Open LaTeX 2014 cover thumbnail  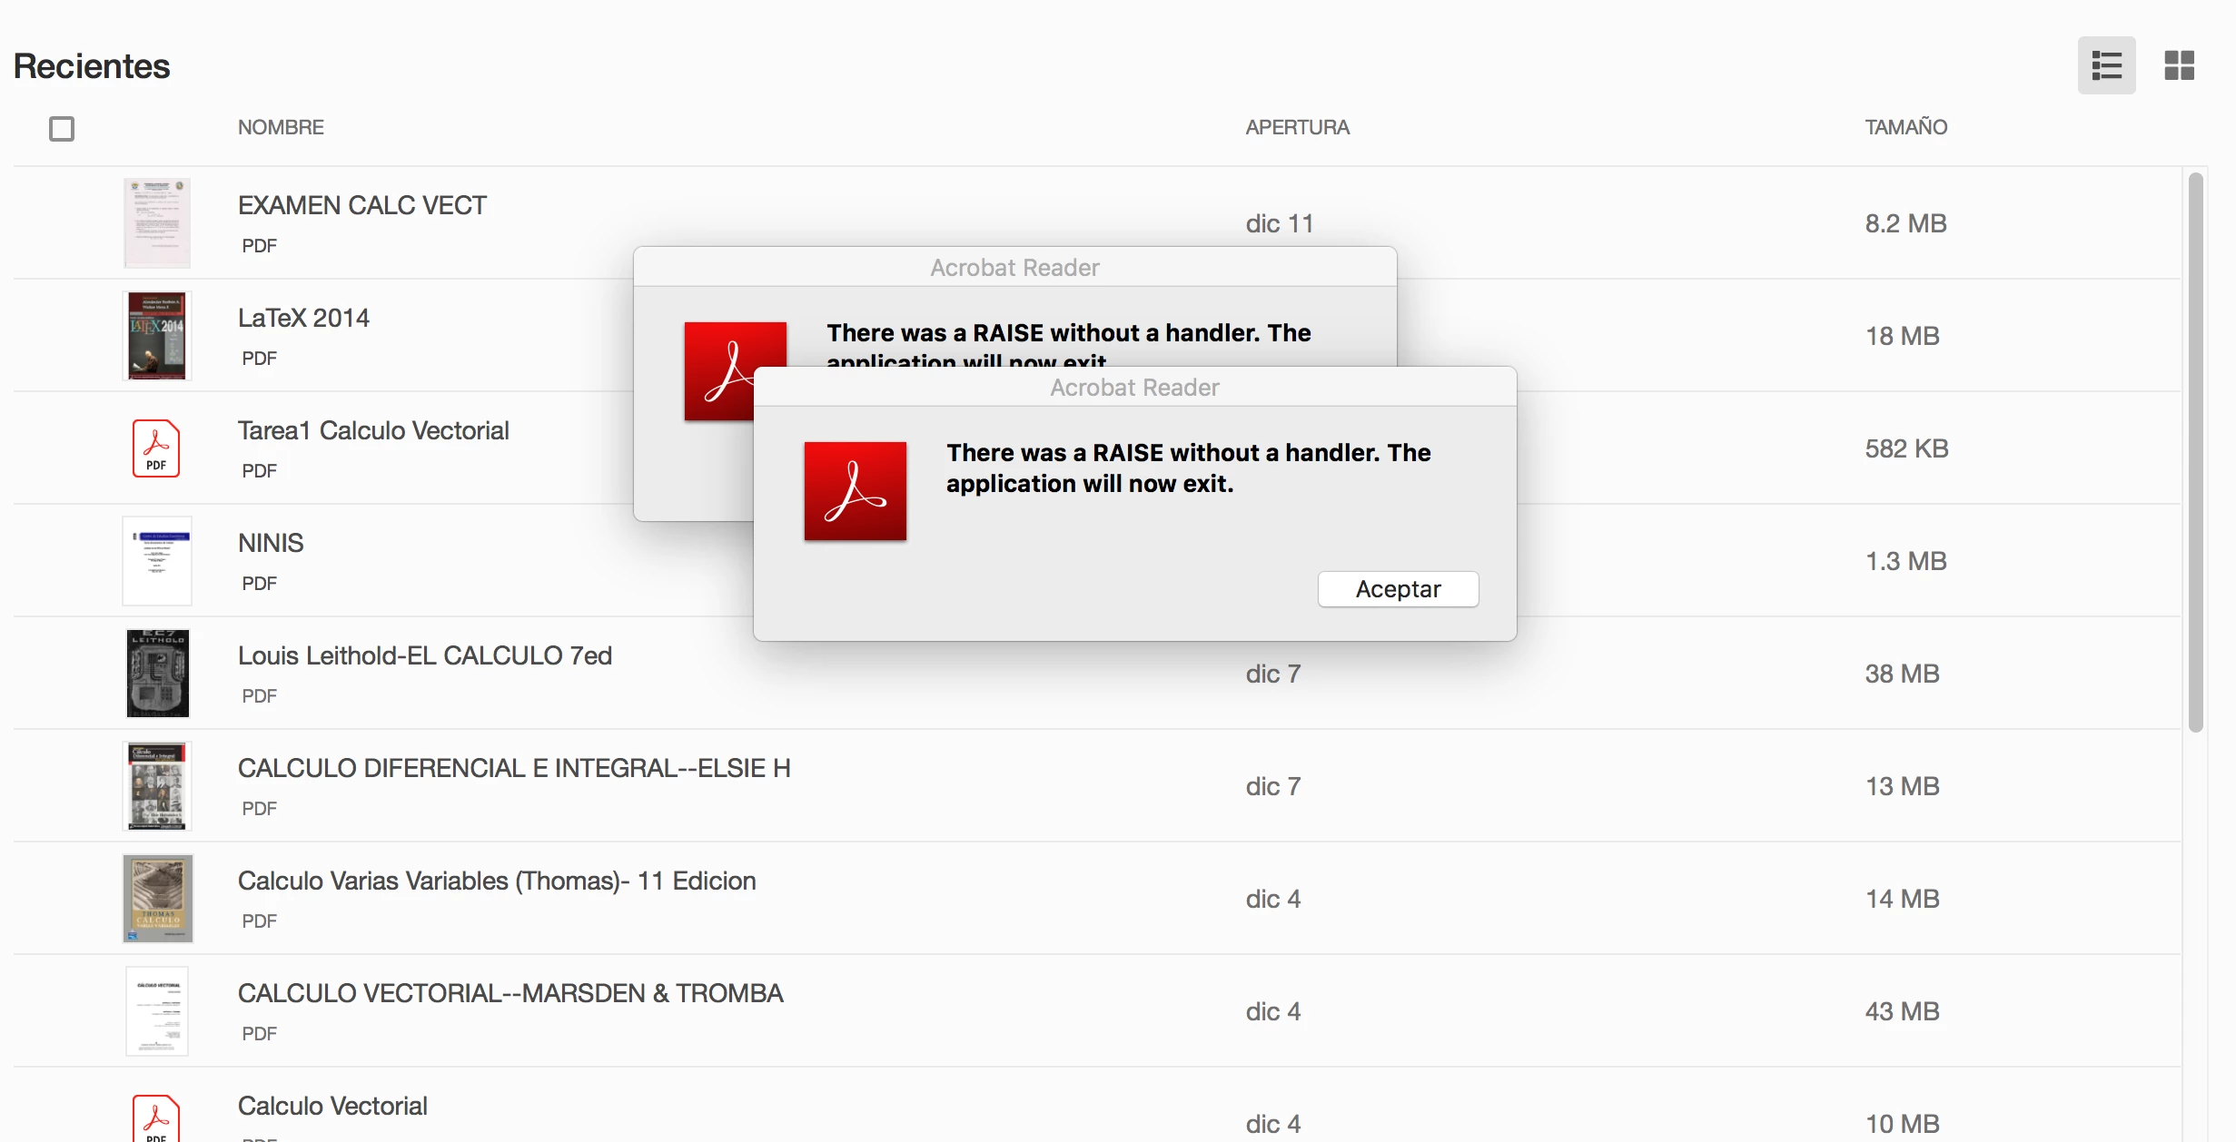157,336
